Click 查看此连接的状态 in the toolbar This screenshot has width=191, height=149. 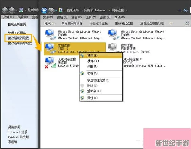click(152, 23)
